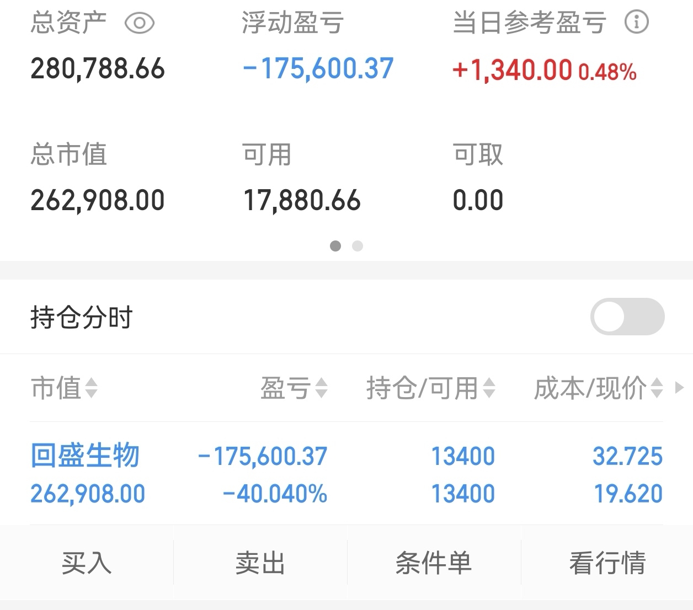
Task: Tap the 卖出 button
Action: pos(260,563)
